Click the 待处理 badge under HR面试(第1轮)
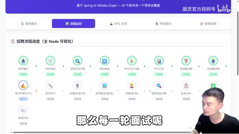 tap(78, 99)
